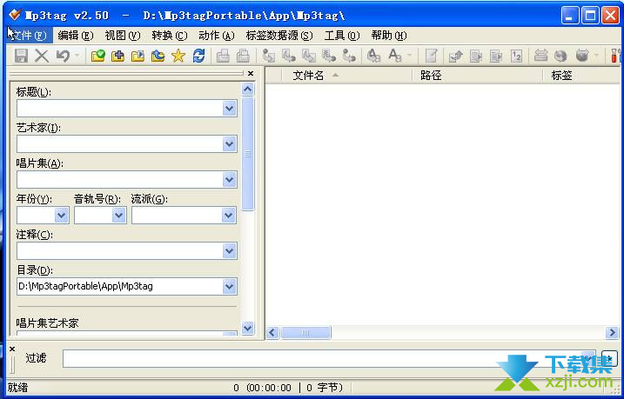Click the folder icon with play arrow
This screenshot has width=624, height=399.
[x=138, y=56]
